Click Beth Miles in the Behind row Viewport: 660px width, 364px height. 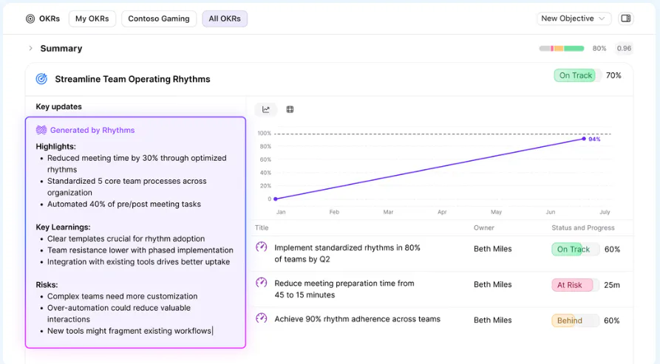[x=492, y=320]
